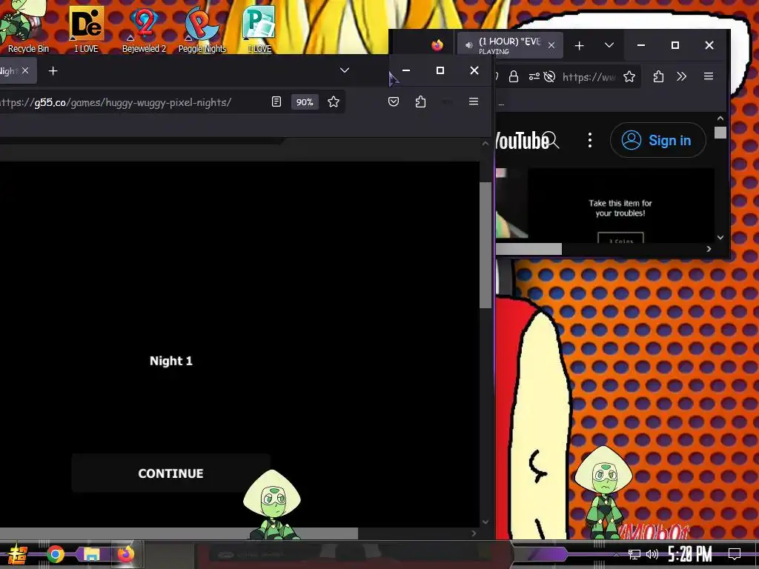
Task: Close the Huggy Wuggy game tab
Action: [x=25, y=70]
